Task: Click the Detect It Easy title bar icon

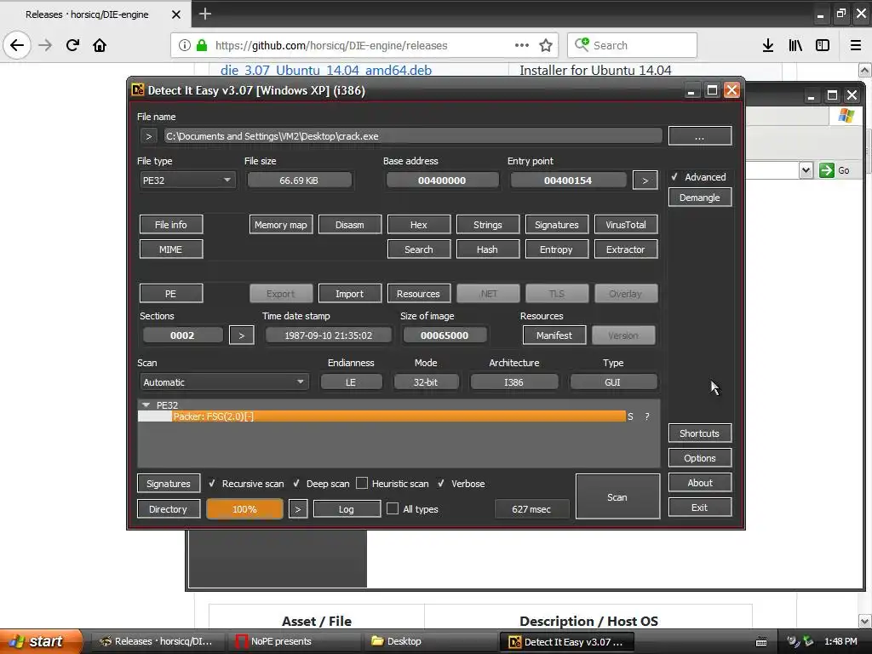Action: (137, 90)
